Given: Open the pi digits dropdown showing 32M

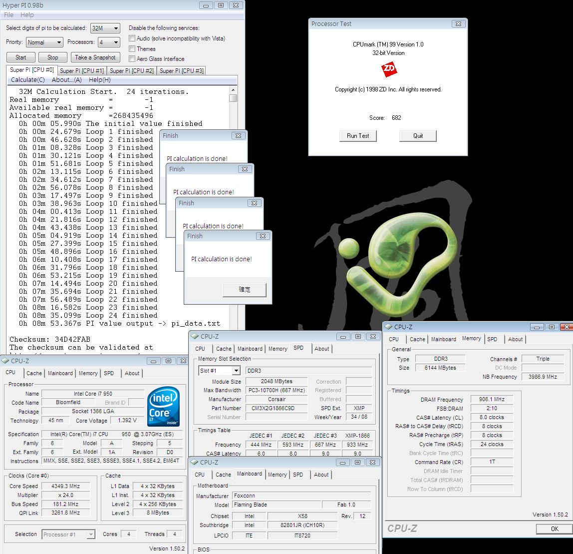Looking at the screenshot, I should [x=105, y=28].
